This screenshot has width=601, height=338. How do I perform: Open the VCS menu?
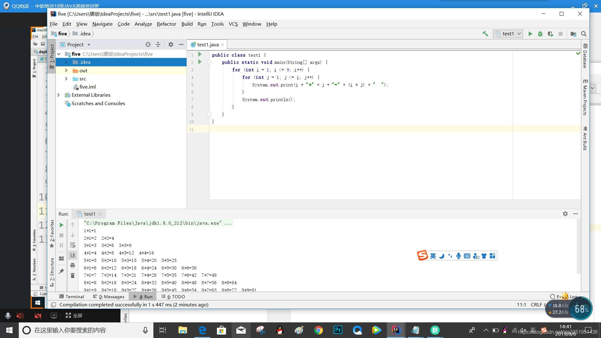[233, 24]
